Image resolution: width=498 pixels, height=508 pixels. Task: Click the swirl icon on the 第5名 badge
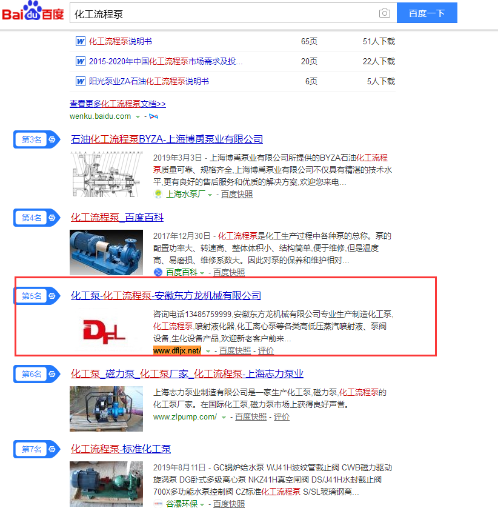click(x=52, y=296)
